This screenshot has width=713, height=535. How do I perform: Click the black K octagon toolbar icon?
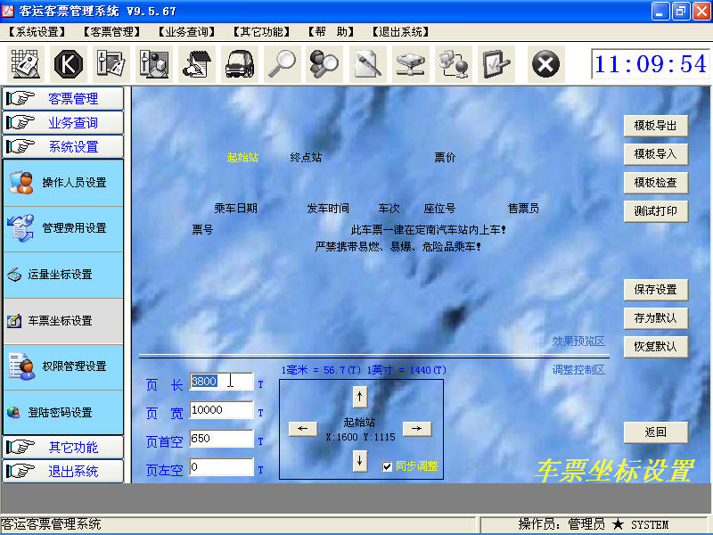click(69, 64)
